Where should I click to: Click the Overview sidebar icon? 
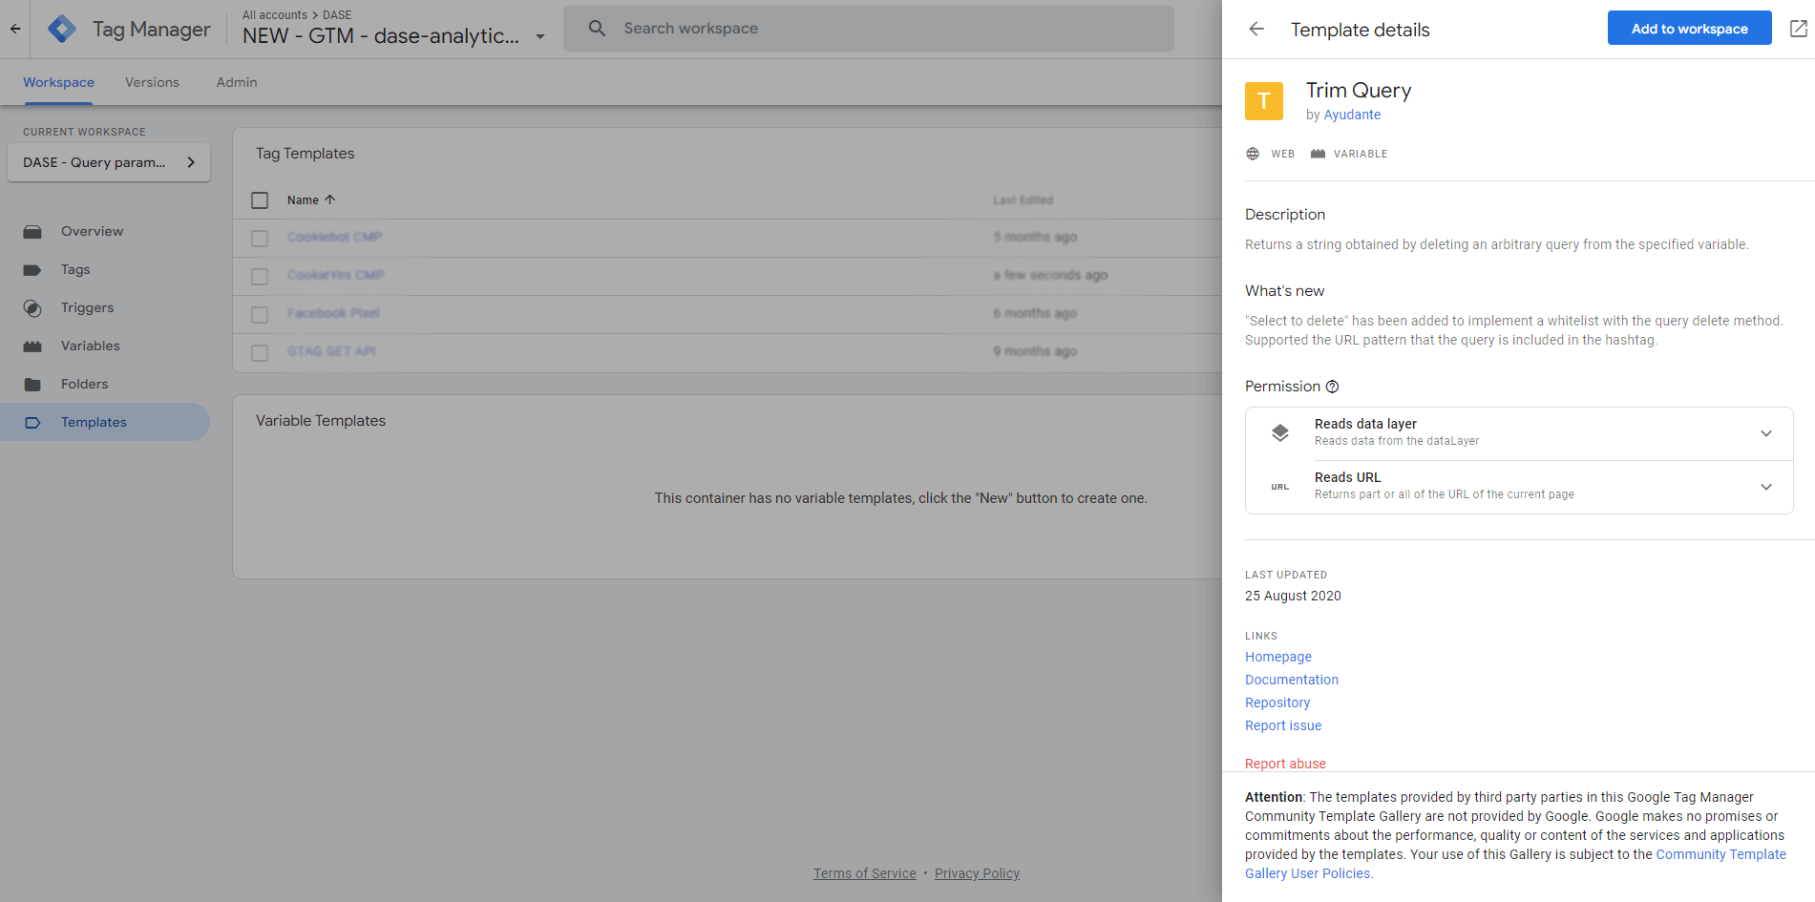(x=32, y=232)
